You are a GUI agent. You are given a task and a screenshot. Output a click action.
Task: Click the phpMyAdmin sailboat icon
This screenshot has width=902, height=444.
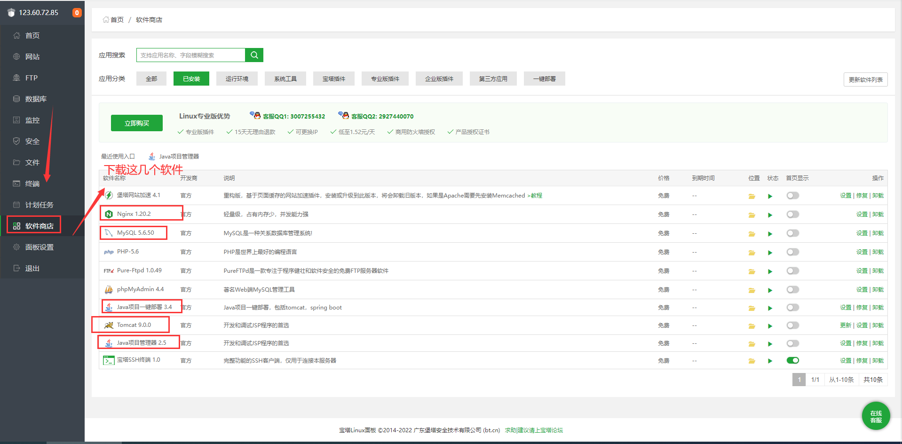coord(109,289)
